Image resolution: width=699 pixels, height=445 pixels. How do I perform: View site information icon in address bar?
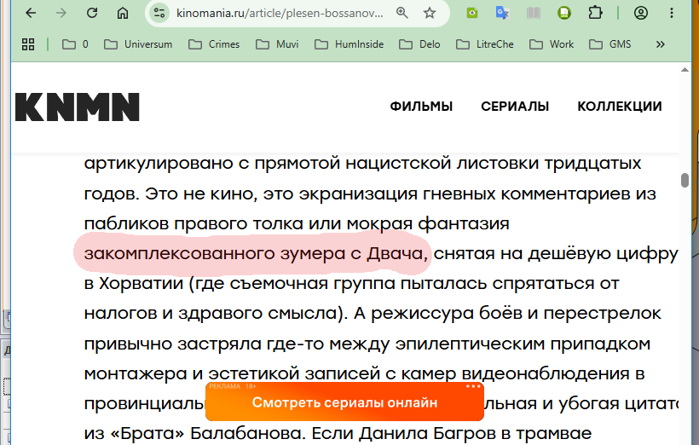click(x=159, y=13)
